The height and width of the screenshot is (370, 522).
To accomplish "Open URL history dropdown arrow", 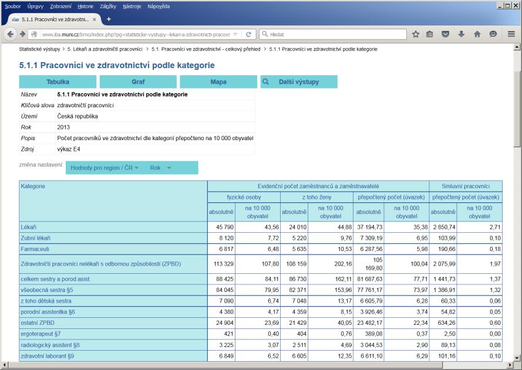I will [x=235, y=34].
